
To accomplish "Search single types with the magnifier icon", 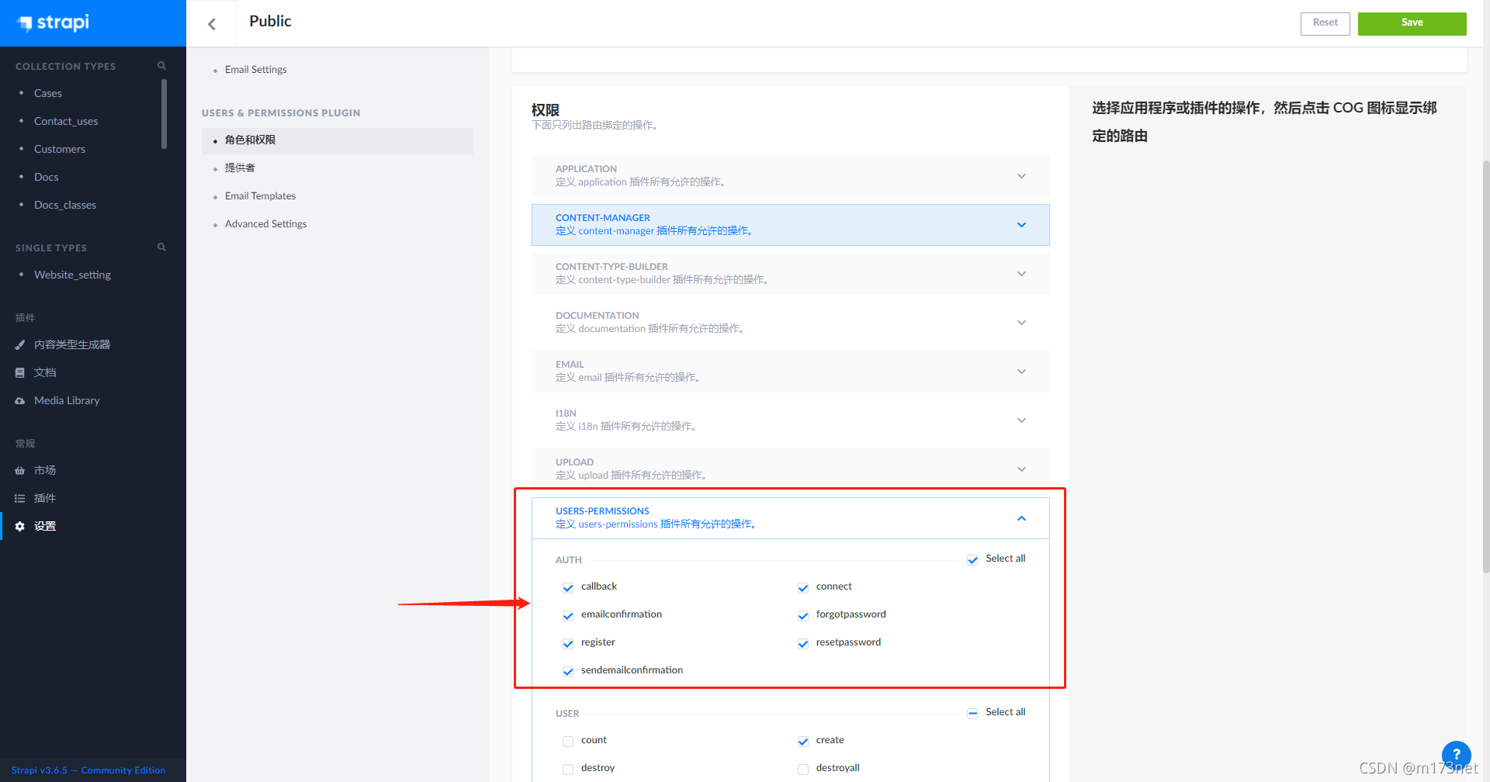I will coord(161,247).
